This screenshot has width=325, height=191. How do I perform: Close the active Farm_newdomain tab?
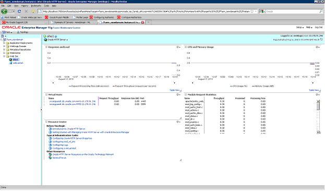[x=142, y=22]
